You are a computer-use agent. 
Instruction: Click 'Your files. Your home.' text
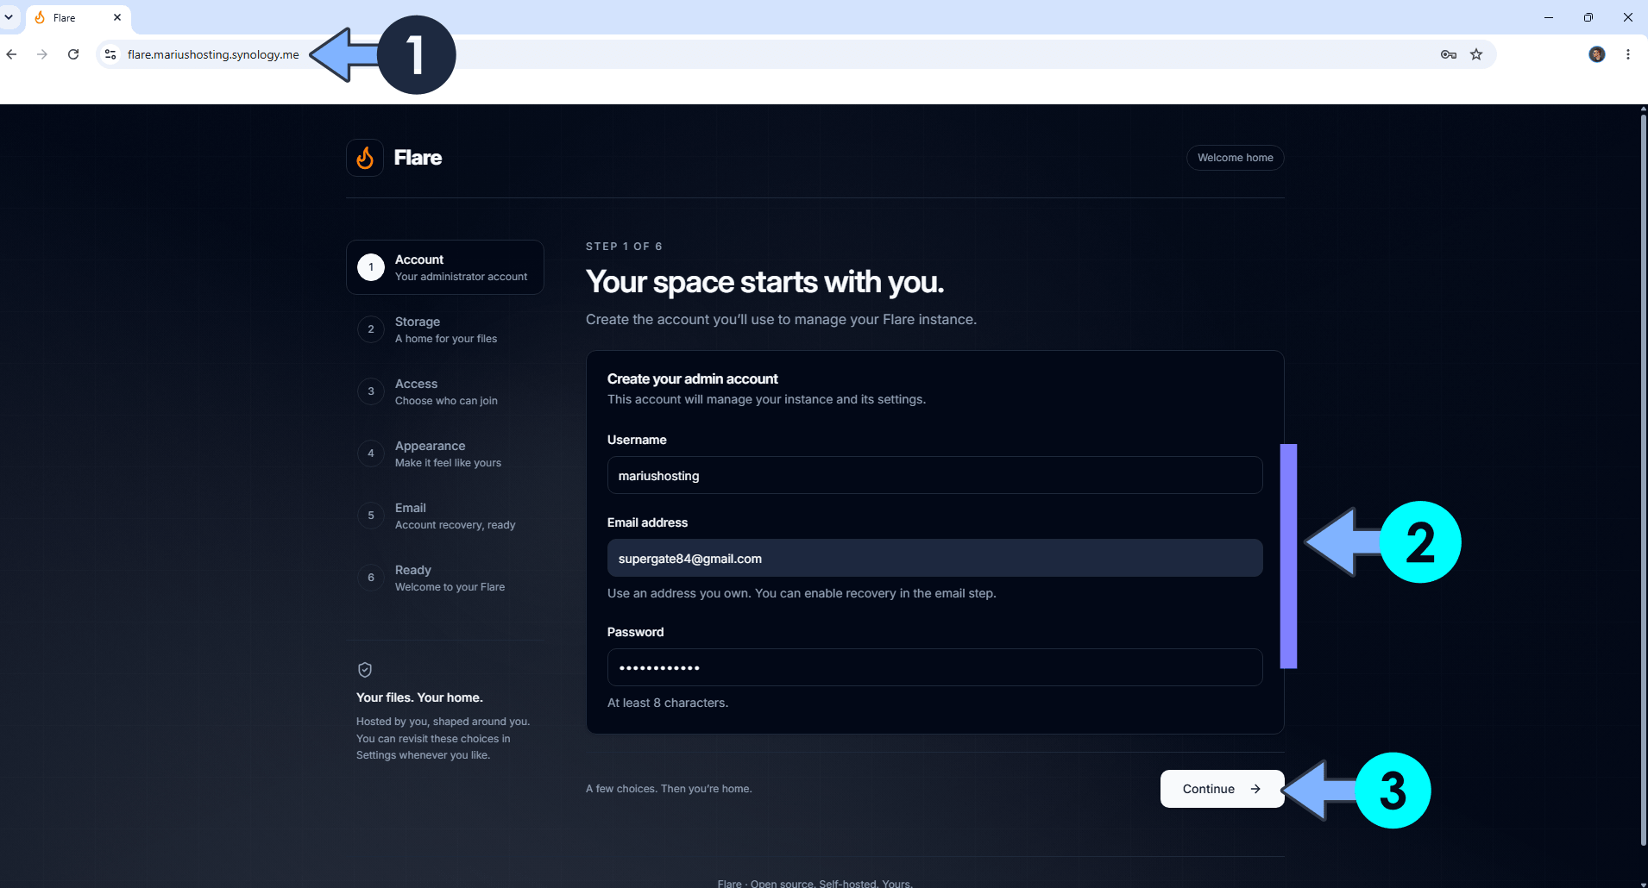[419, 697]
